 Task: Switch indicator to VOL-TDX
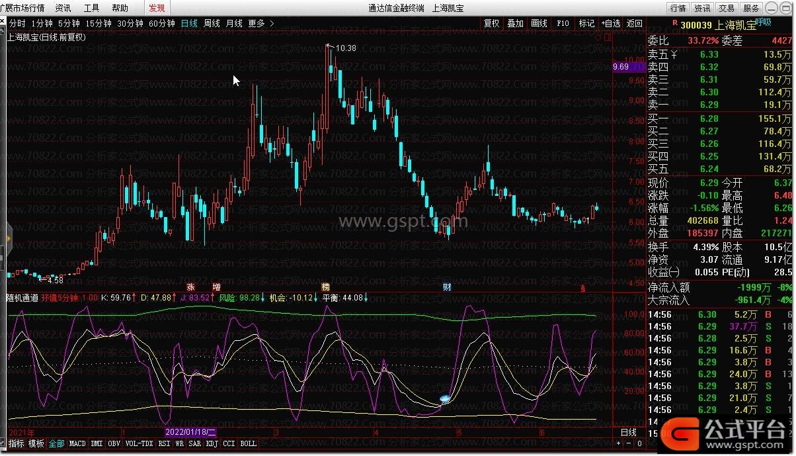139,443
